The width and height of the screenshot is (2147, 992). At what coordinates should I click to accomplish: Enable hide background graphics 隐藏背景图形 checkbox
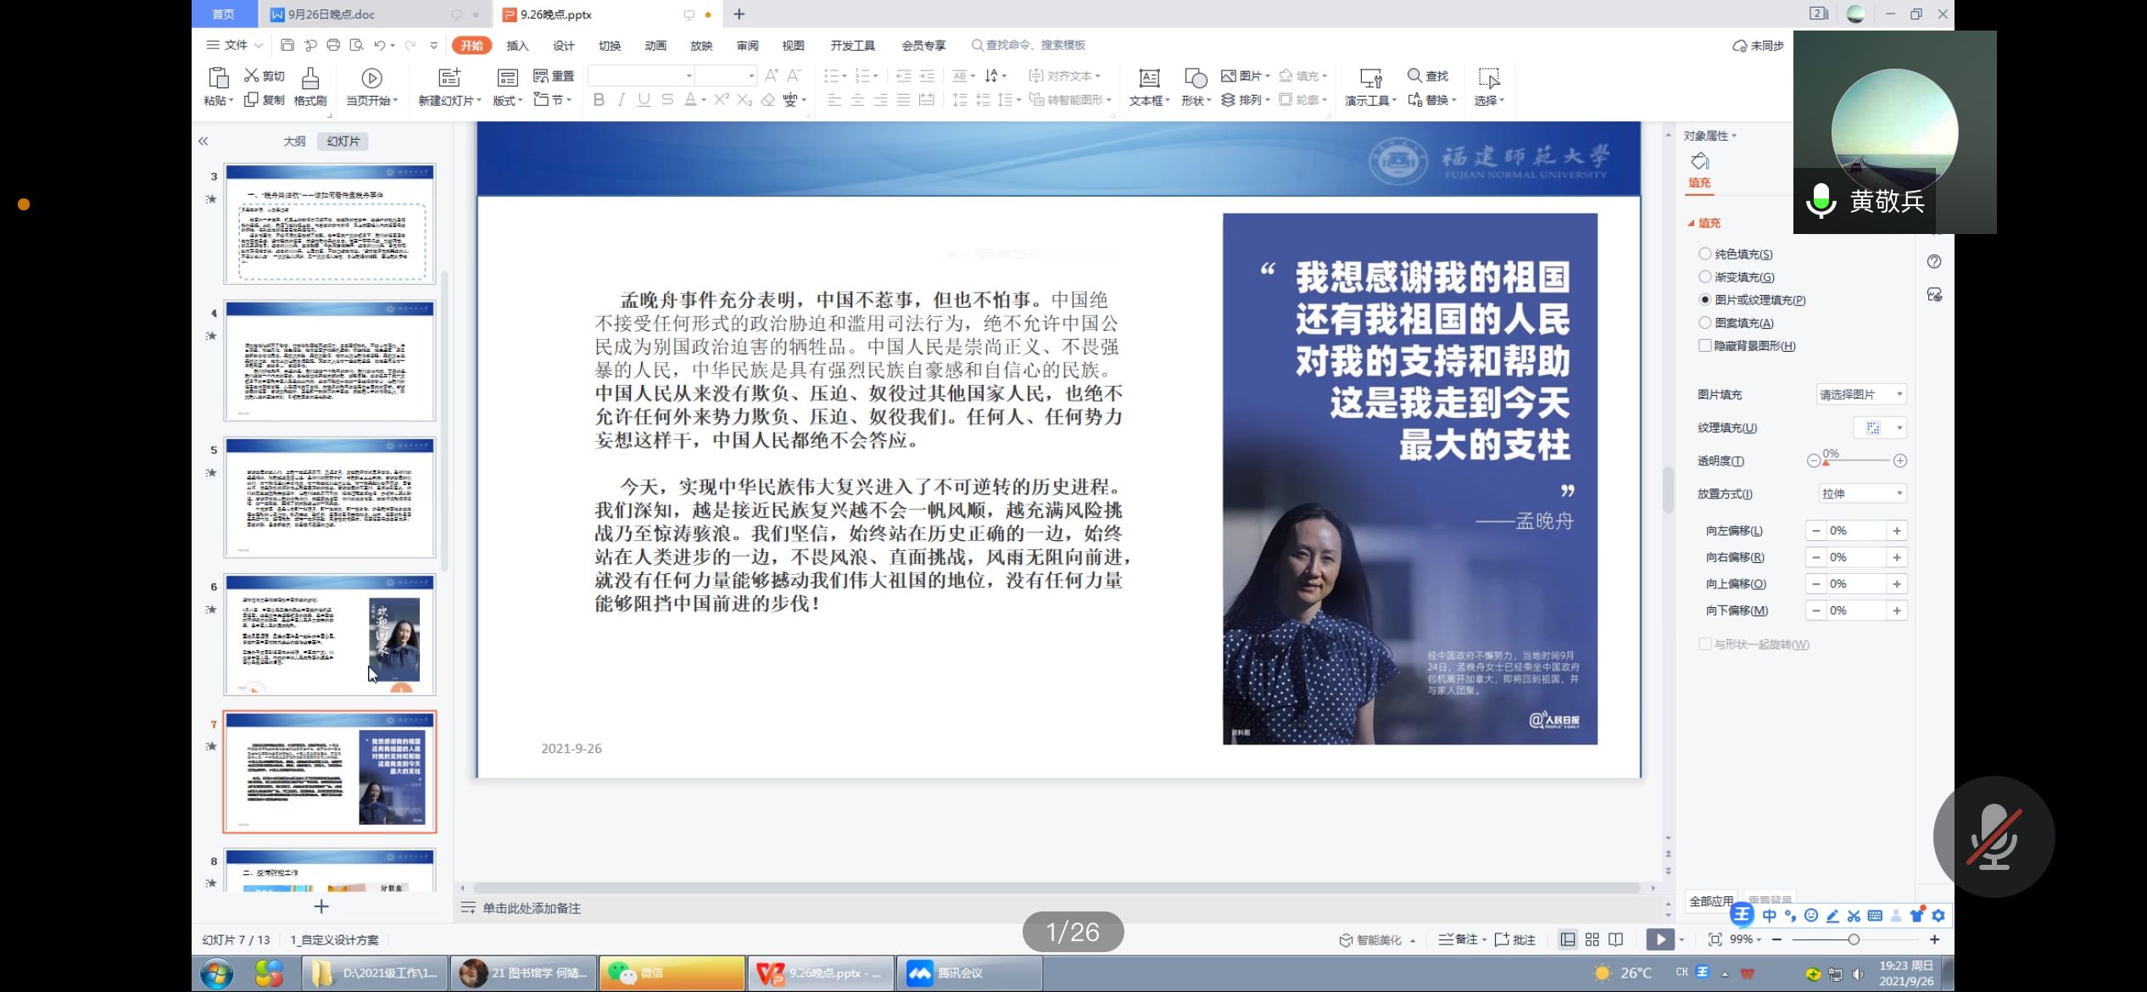(x=1704, y=345)
